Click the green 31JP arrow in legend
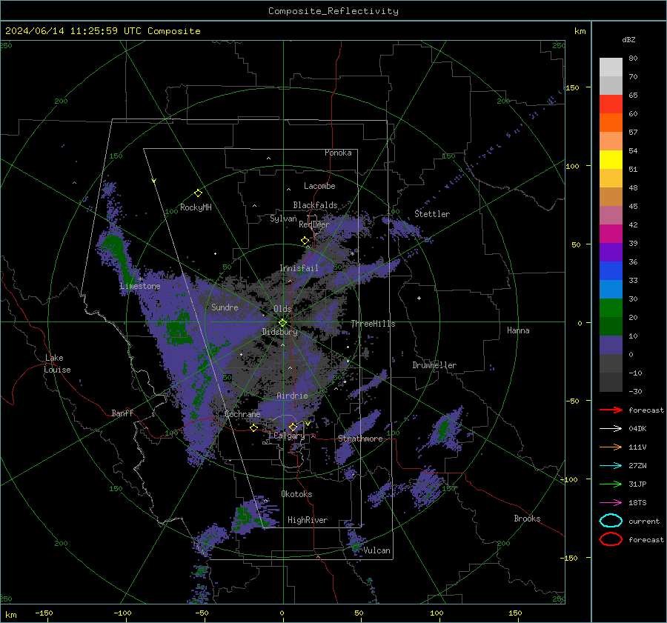667x623 pixels. 611,484
